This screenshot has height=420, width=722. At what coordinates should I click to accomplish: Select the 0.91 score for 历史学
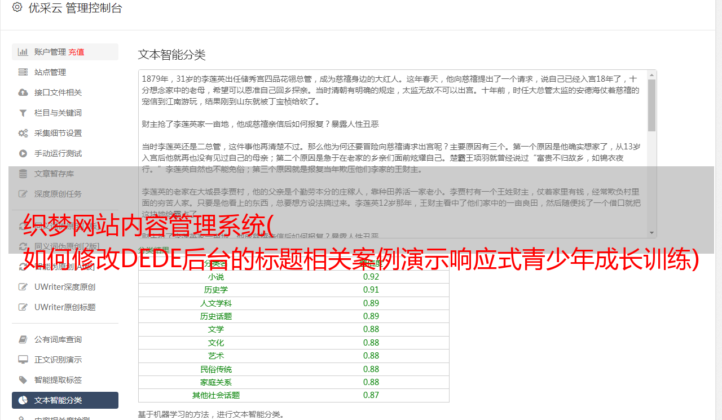tap(371, 290)
